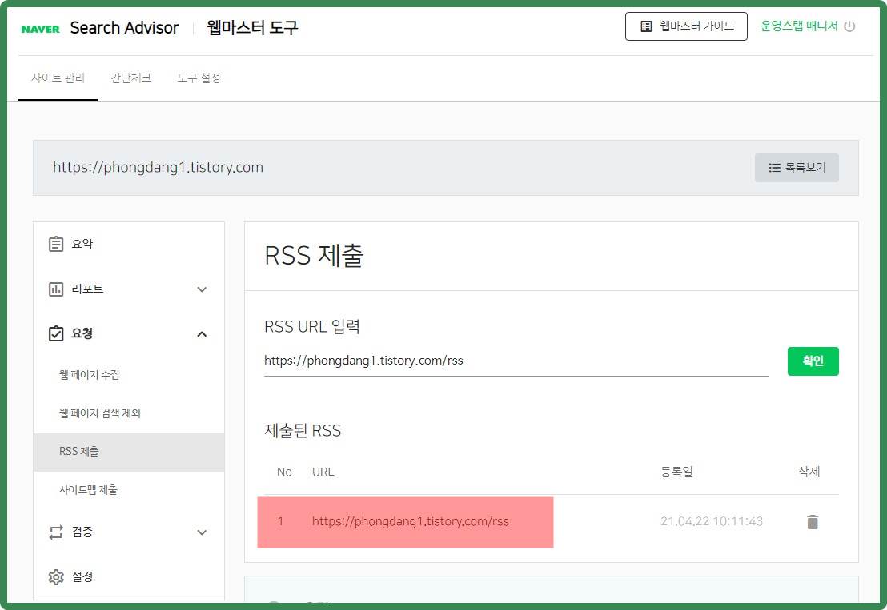
Task: Click the 요약 clipboard icon
Action: [56, 244]
